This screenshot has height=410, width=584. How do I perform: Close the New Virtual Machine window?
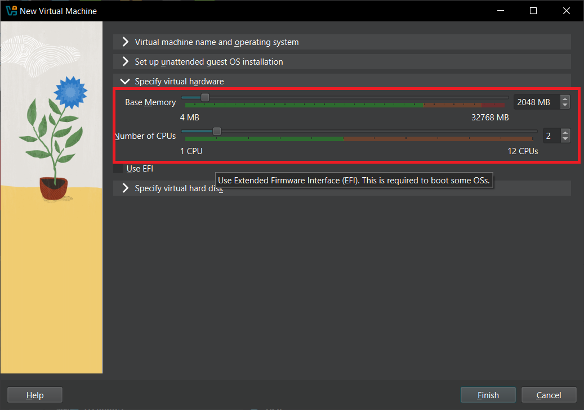tap(567, 11)
